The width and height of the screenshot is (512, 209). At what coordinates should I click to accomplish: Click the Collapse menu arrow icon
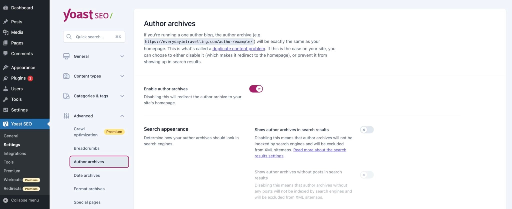[5, 200]
